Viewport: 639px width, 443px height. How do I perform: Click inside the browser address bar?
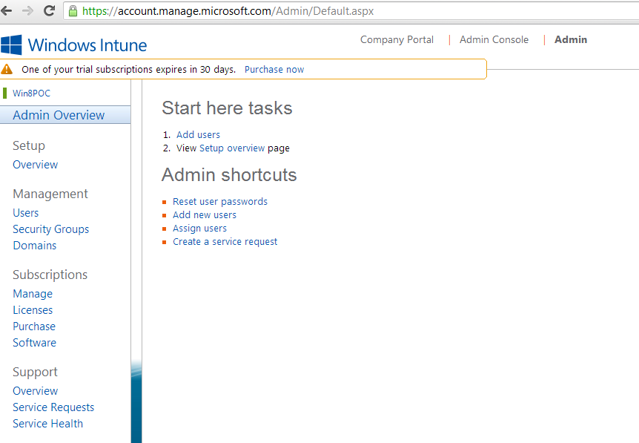(222, 11)
